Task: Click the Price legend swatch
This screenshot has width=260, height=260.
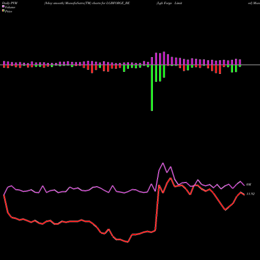Action: point(3,11)
